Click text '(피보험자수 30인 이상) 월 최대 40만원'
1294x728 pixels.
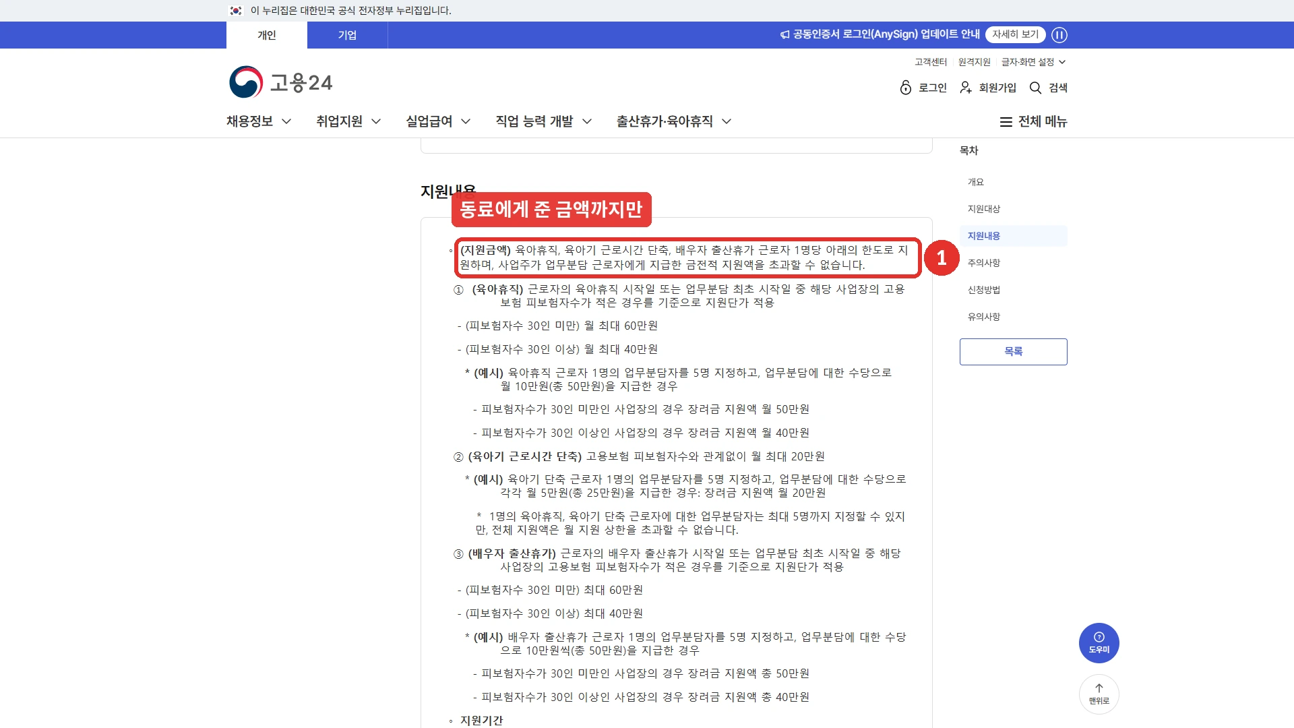click(x=561, y=349)
